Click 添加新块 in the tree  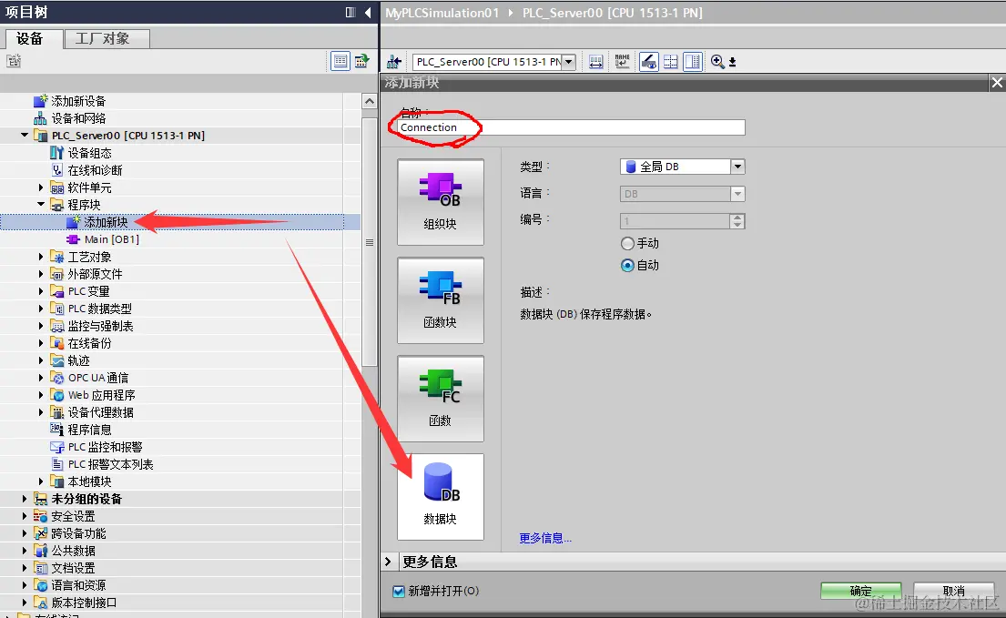[x=106, y=222]
